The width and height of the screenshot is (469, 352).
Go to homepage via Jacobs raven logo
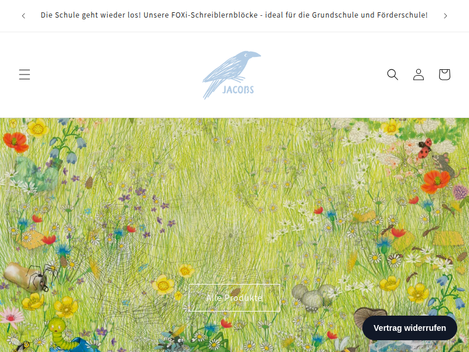pyautogui.click(x=232, y=75)
